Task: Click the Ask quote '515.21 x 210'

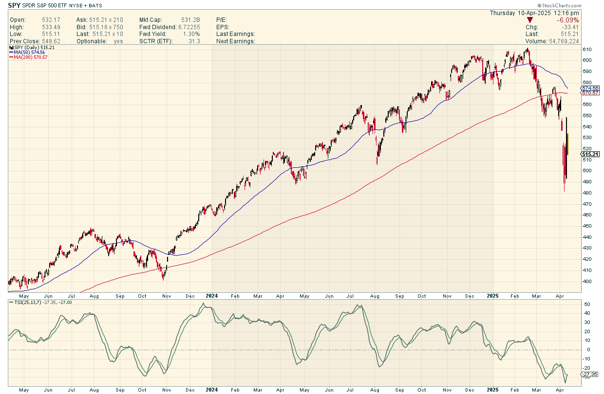Action: tap(106, 20)
